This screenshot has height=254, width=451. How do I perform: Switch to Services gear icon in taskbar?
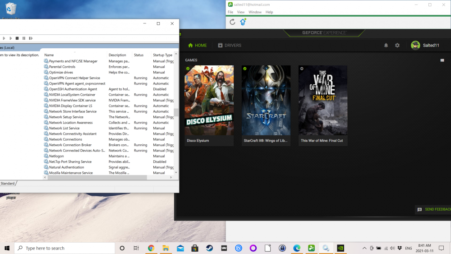pos(326,248)
